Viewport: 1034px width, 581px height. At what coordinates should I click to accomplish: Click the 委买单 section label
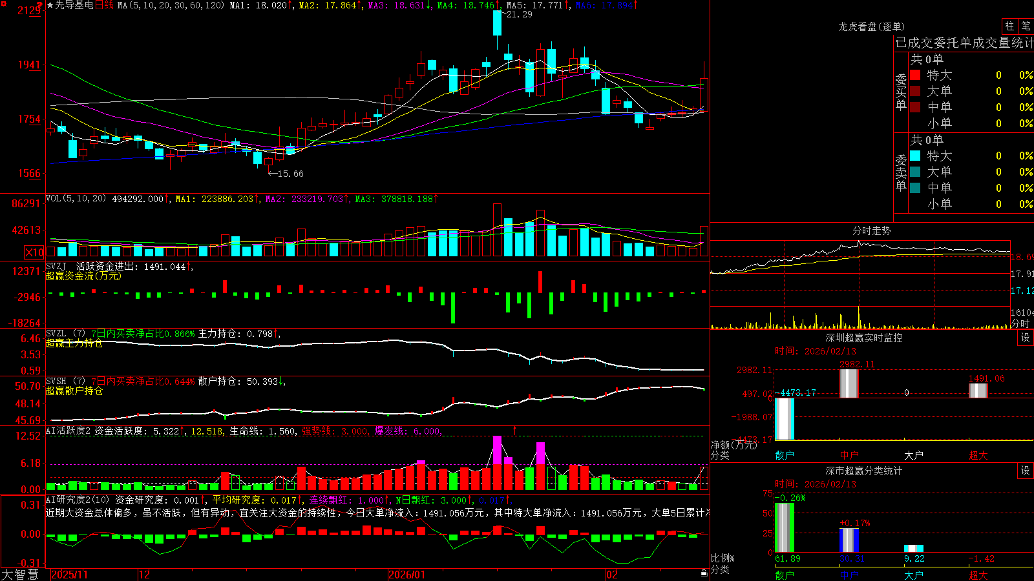[x=901, y=92]
